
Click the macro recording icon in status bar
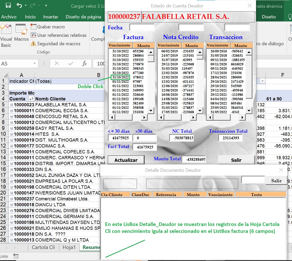point(16,256)
